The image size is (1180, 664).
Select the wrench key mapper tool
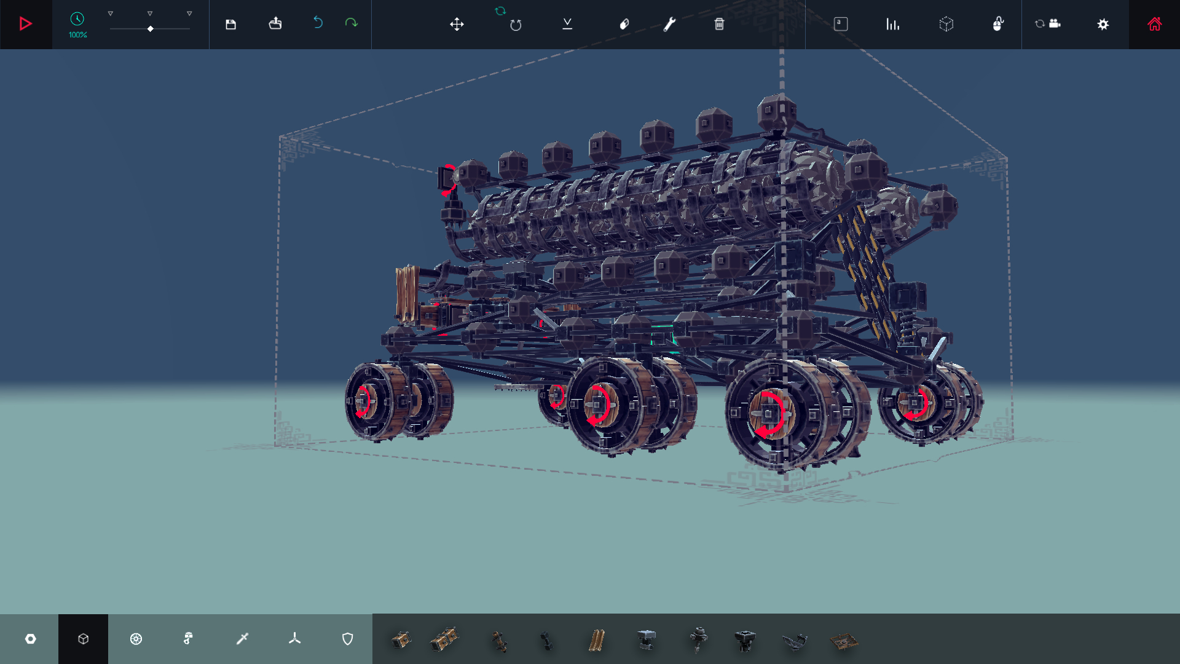click(669, 24)
